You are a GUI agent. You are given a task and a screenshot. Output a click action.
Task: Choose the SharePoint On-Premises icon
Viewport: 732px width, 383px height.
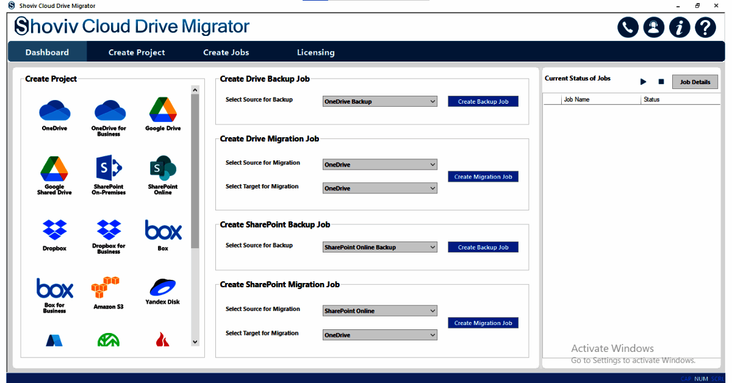coord(109,168)
